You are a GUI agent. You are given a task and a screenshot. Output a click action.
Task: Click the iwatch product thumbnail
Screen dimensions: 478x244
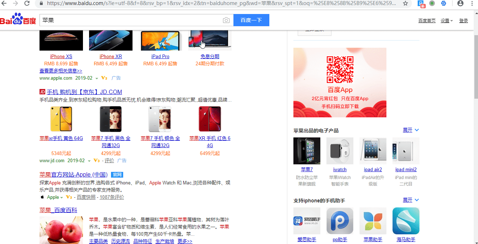340,151
